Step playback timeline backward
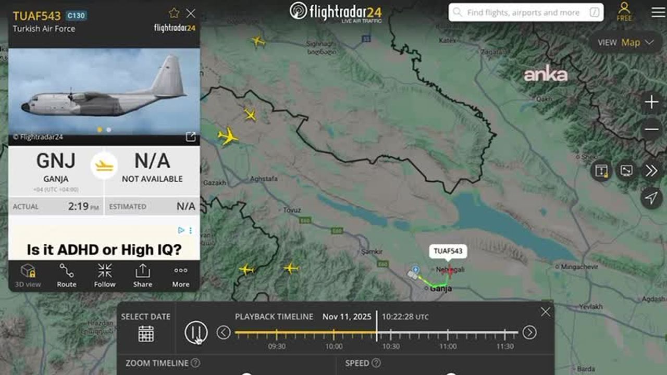This screenshot has width=667, height=375. click(224, 332)
